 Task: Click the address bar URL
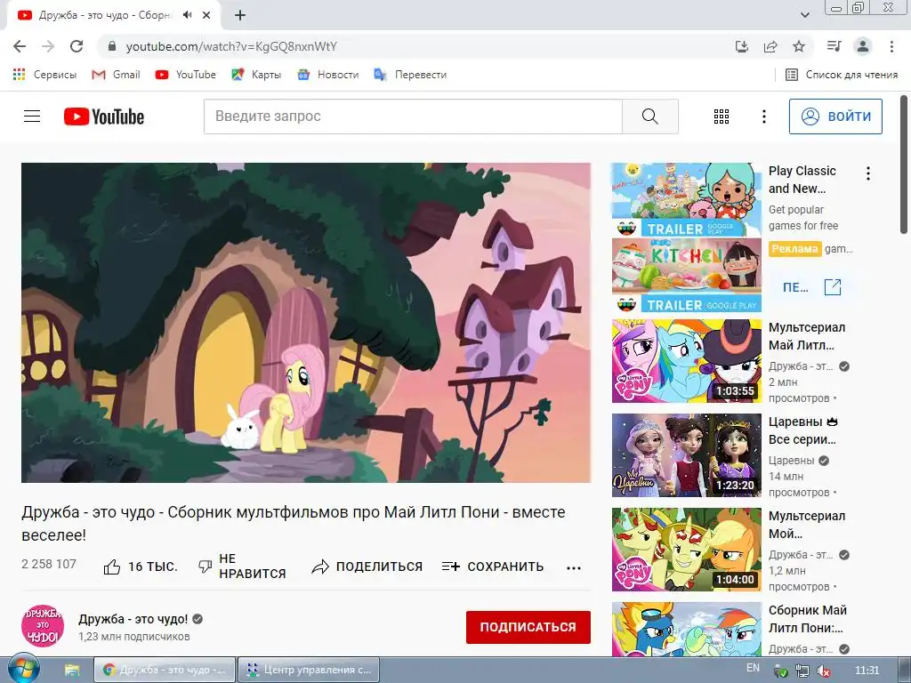(x=231, y=46)
